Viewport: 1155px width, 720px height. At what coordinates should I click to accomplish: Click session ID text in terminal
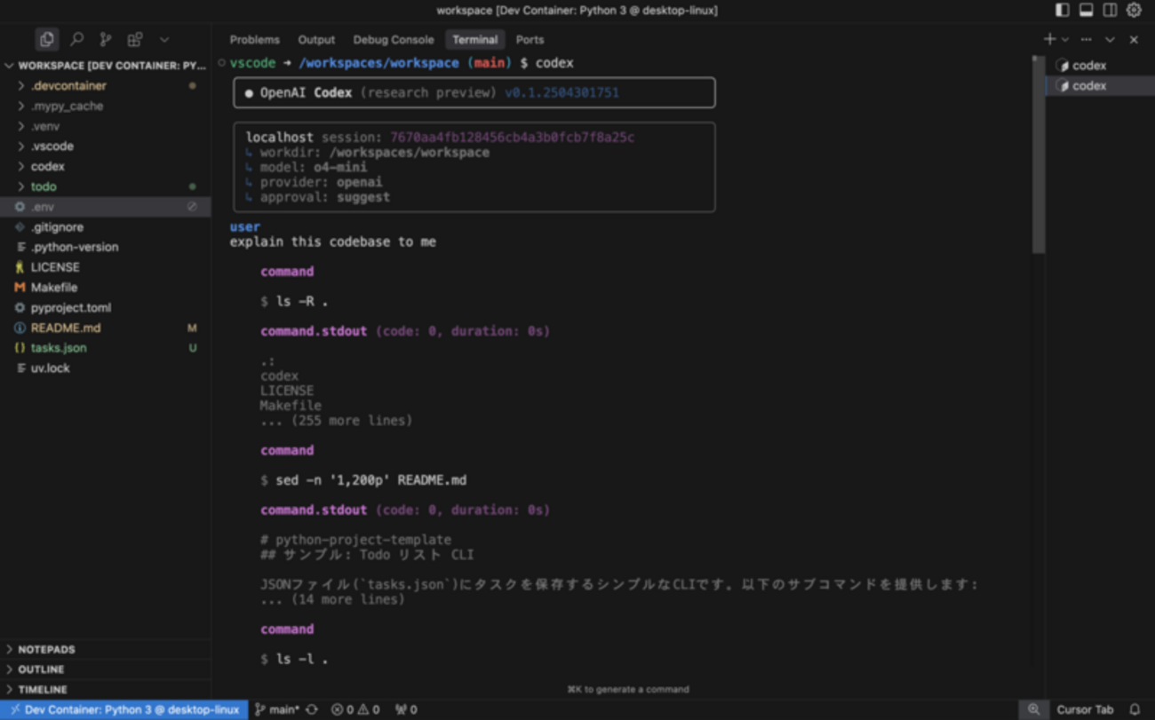click(x=513, y=138)
